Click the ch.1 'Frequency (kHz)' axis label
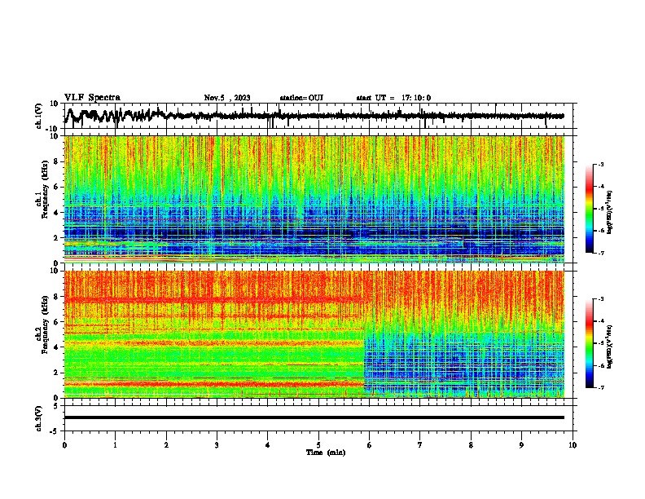 [x=45, y=190]
